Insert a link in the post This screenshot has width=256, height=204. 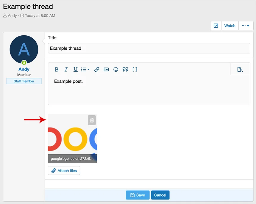click(97, 70)
